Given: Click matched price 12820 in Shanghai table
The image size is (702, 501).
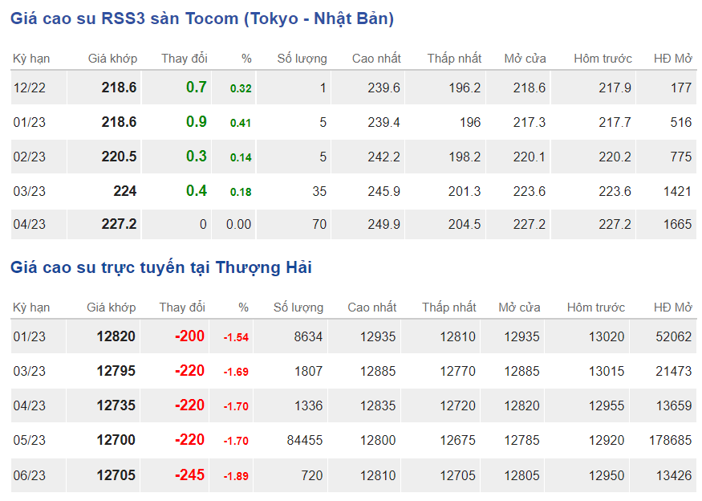Looking at the screenshot, I should (116, 337).
